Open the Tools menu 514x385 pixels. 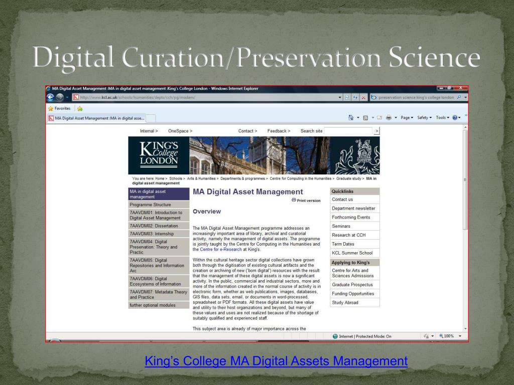tap(442, 117)
